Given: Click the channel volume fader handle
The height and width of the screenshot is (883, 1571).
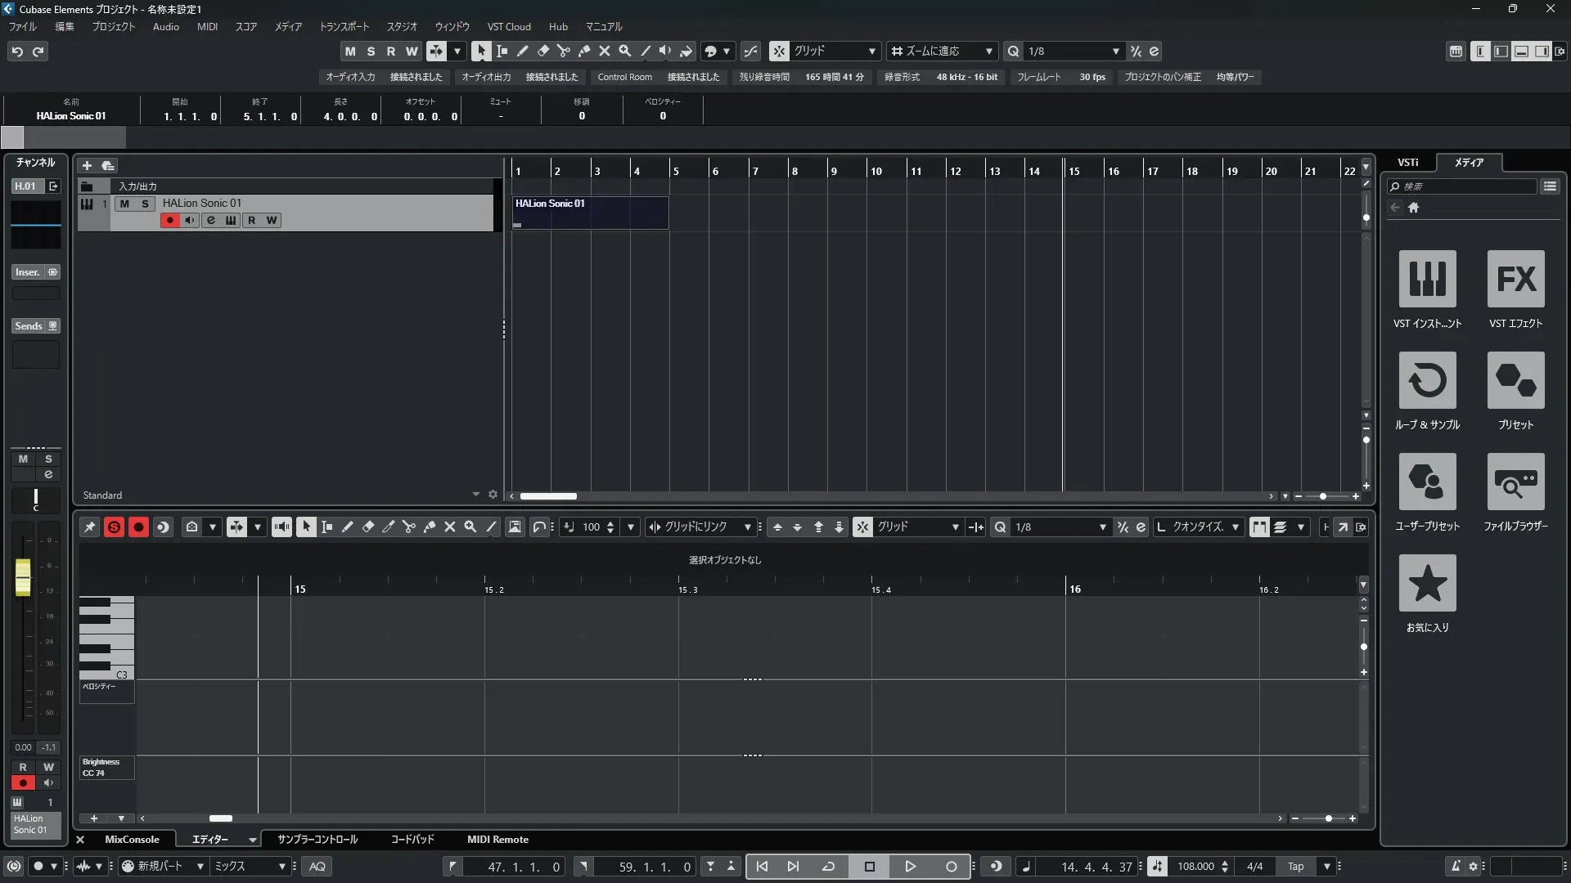Looking at the screenshot, I should click(23, 577).
